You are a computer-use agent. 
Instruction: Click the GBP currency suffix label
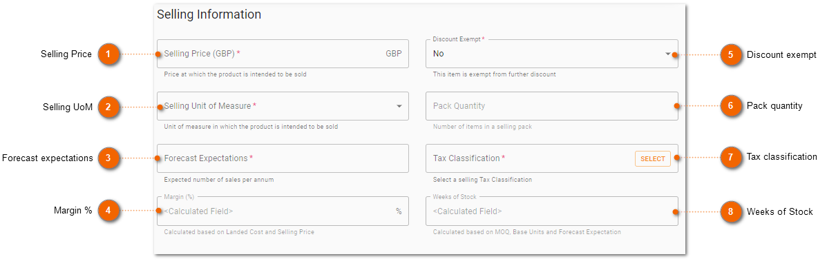click(394, 54)
